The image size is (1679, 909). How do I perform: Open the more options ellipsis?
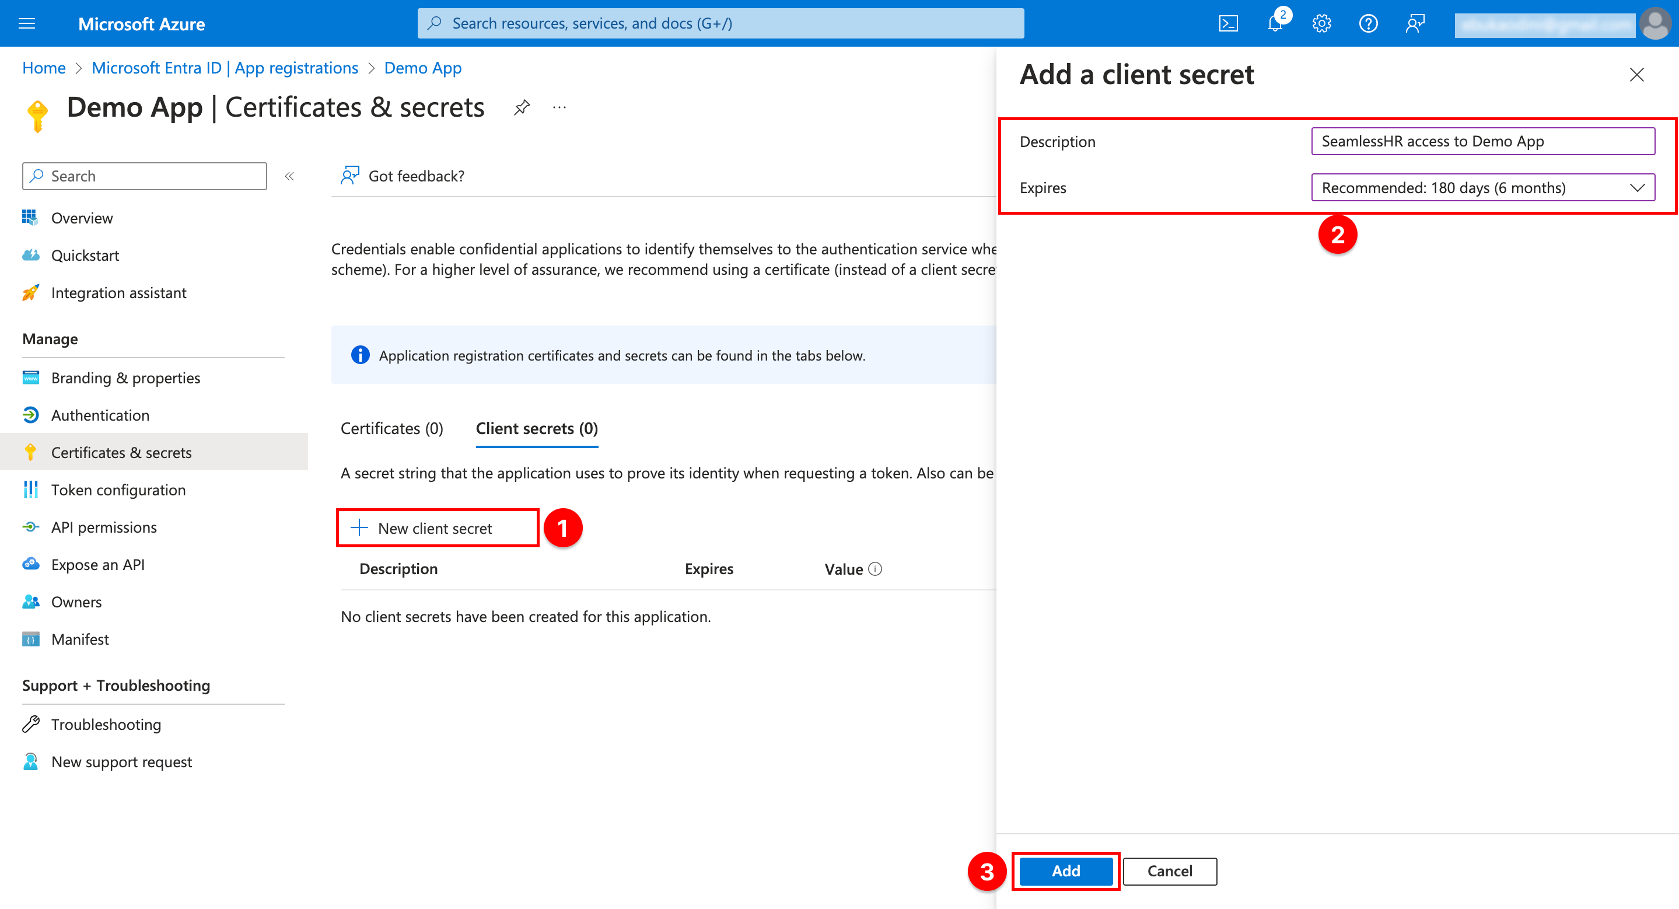pos(559,107)
